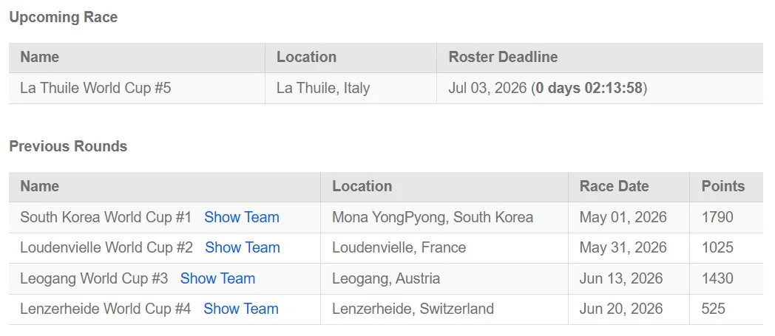Viewport: 775px width, 336px height.
Task: Show team for Lenzerheide World Cup #4
Action: [x=240, y=309]
